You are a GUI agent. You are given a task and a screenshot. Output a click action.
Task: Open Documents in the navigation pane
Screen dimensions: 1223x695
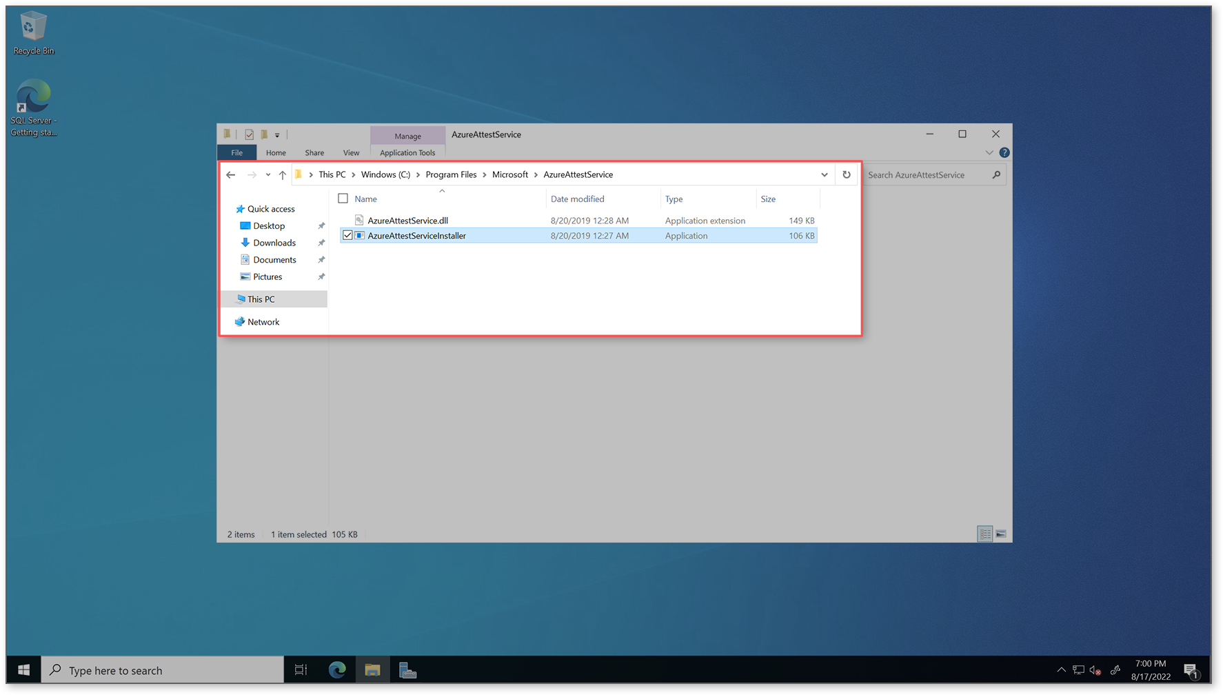[x=274, y=260]
